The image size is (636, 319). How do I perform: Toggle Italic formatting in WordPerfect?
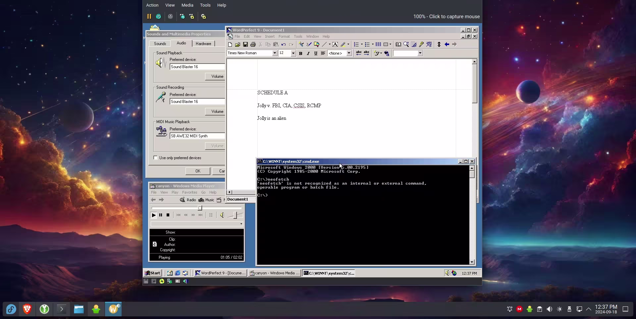point(308,53)
